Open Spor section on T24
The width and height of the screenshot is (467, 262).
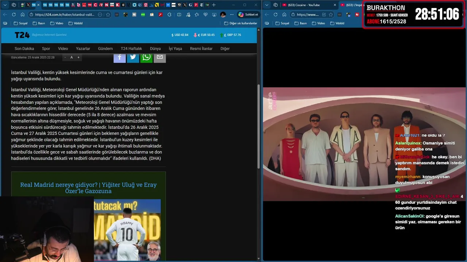pos(46,48)
